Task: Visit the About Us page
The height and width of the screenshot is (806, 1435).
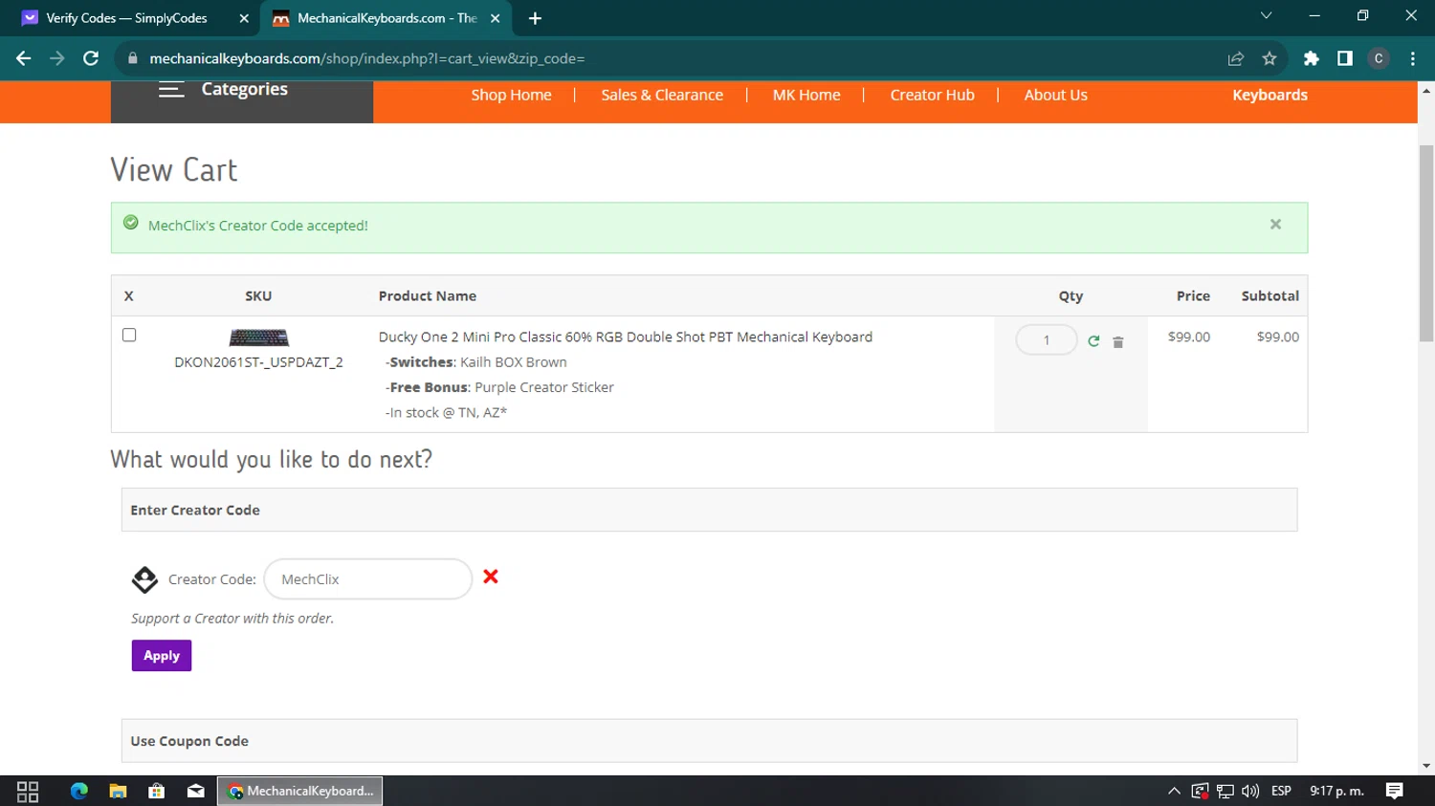Action: pyautogui.click(x=1056, y=95)
